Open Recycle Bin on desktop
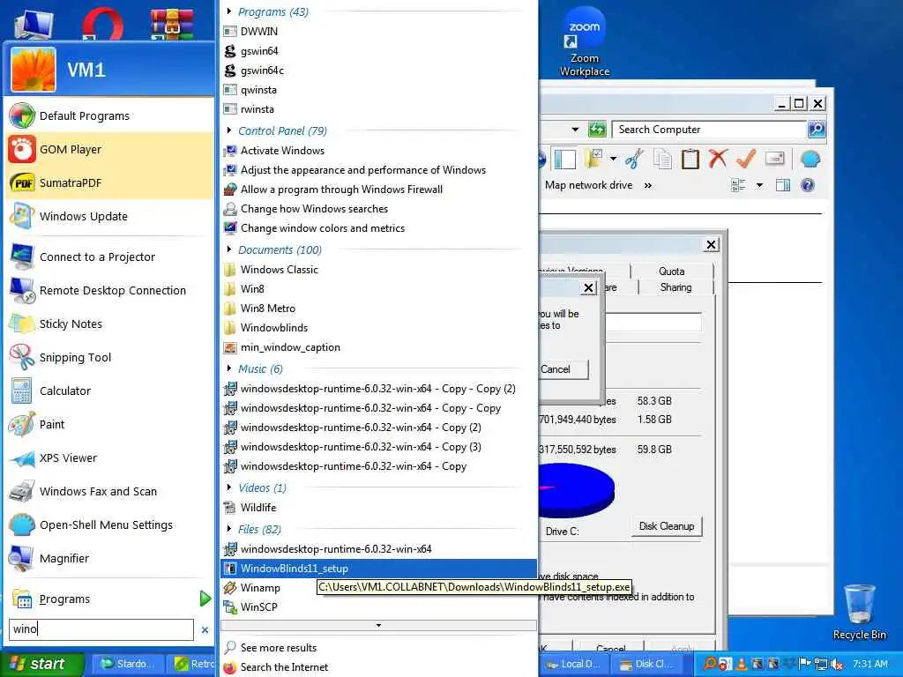The image size is (903, 677). [859, 612]
